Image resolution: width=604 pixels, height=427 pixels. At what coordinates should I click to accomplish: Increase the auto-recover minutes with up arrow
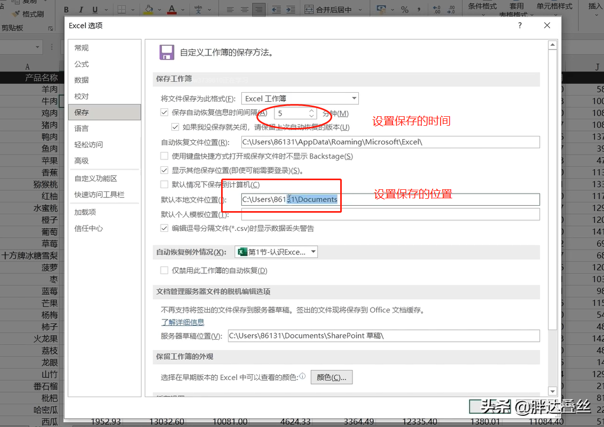click(x=311, y=110)
